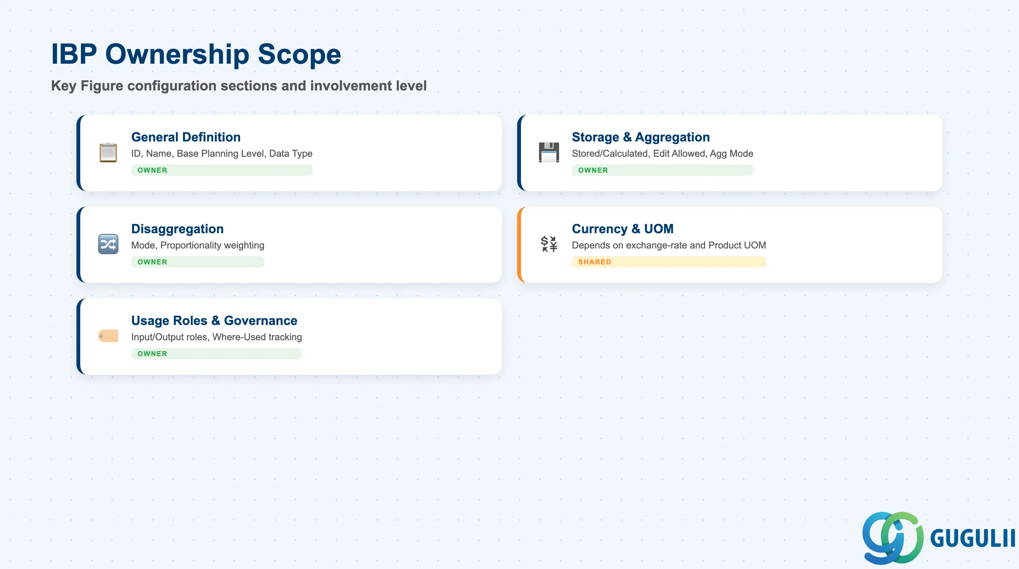Click 'Mode, Proportionality weighting' text
Viewport: 1019px width, 569px height.
pyautogui.click(x=197, y=245)
